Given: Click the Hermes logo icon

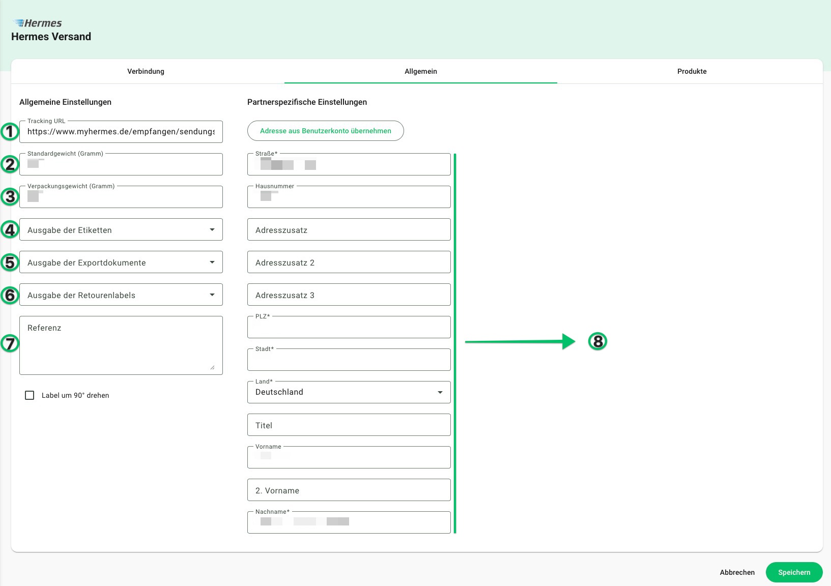Looking at the screenshot, I should tap(37, 23).
